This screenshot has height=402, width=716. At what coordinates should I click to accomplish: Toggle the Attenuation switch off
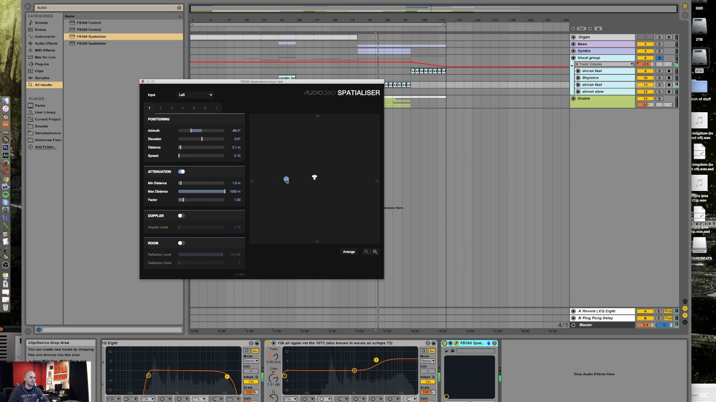[181, 171]
